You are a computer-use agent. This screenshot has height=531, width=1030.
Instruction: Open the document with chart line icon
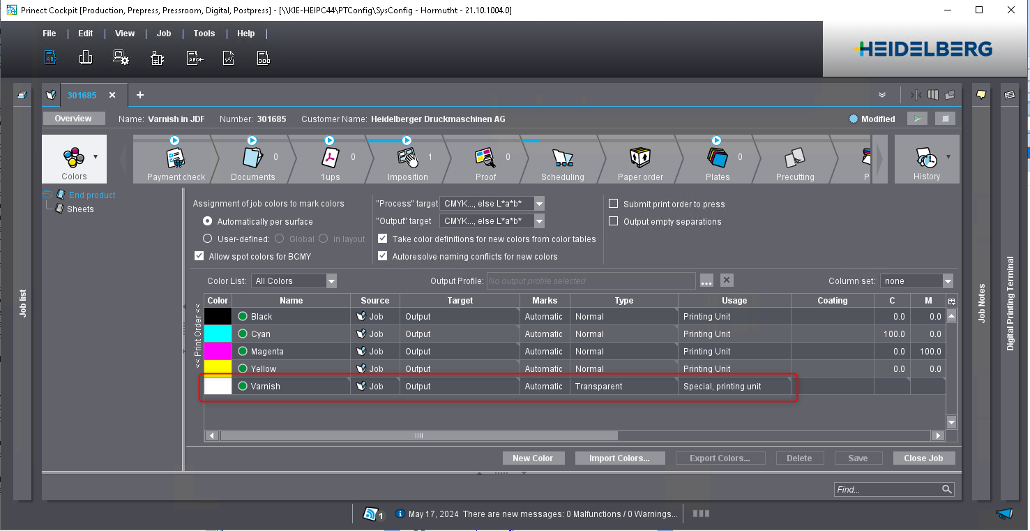point(228,58)
